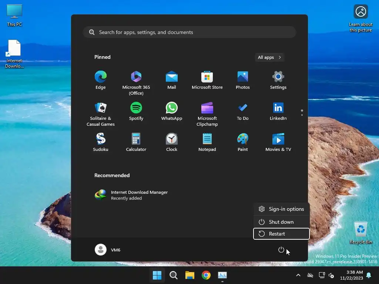Click the Start menu search field
Screen dimensions: 379x284
click(x=189, y=32)
